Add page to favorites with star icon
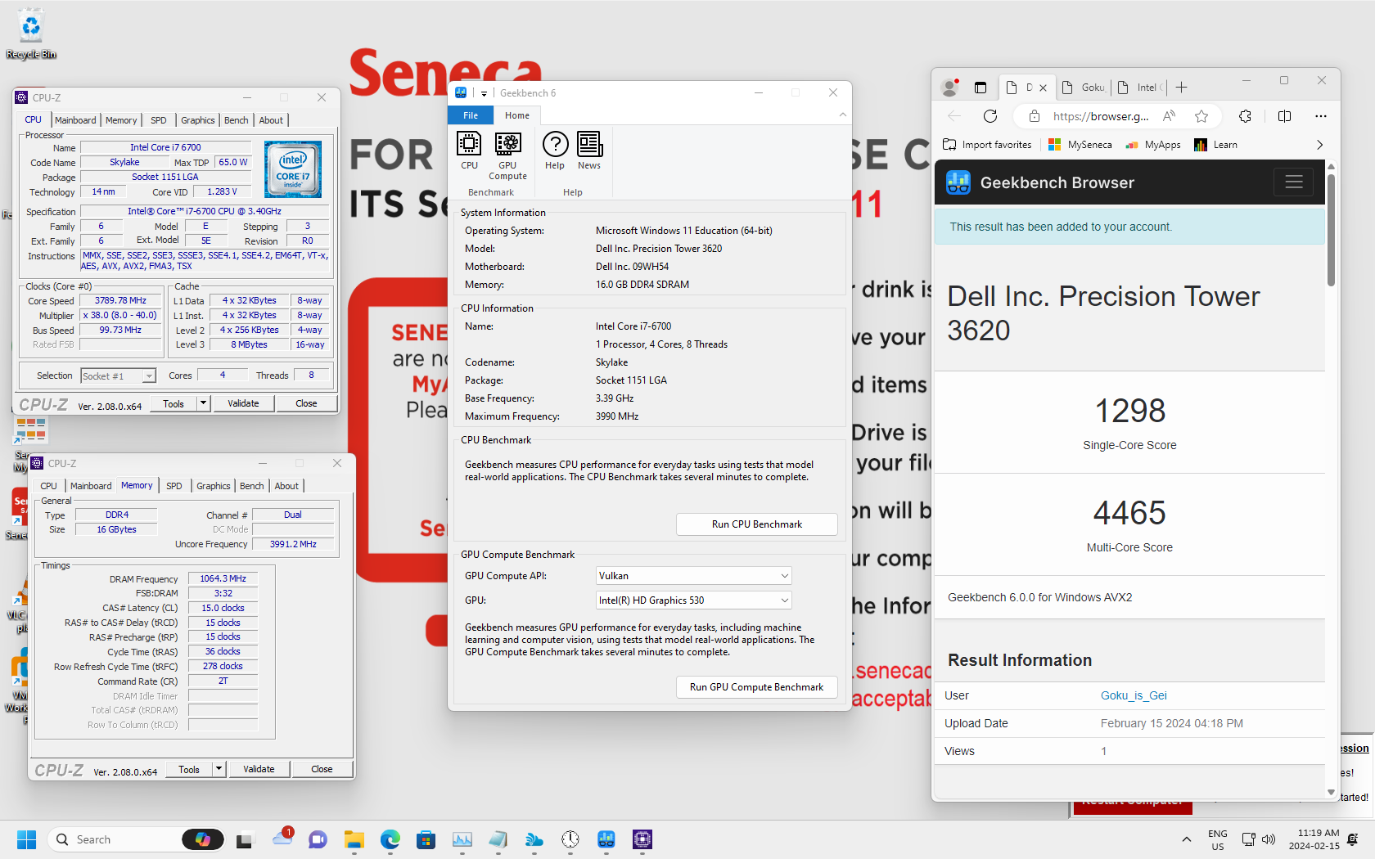1375x859 pixels. point(1201,116)
